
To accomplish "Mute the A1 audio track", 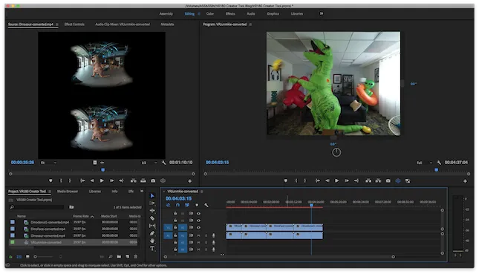I will [198, 235].
